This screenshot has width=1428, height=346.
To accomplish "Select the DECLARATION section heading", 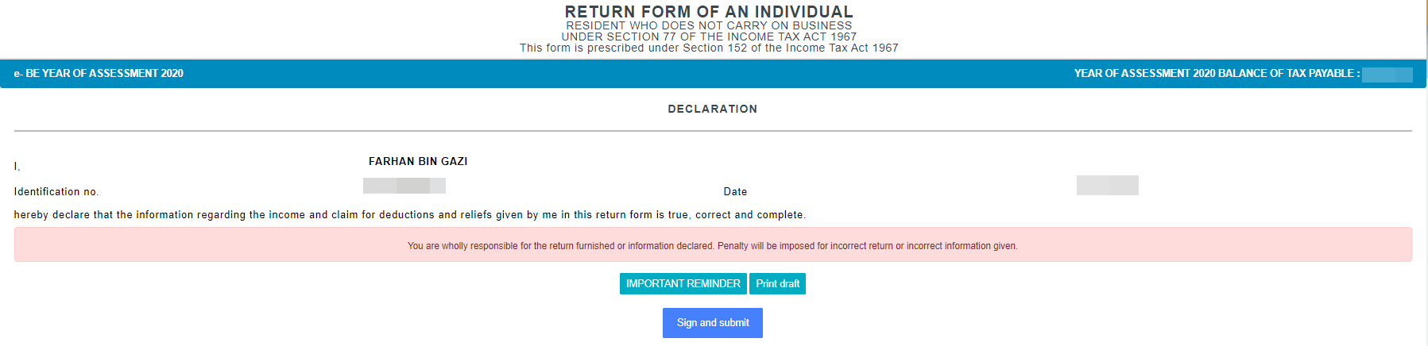I will pos(712,110).
